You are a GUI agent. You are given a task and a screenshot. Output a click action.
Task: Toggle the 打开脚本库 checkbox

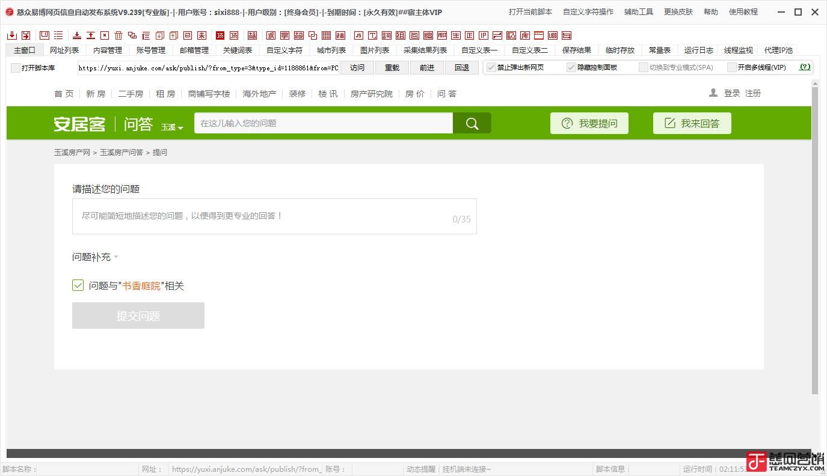[x=16, y=68]
